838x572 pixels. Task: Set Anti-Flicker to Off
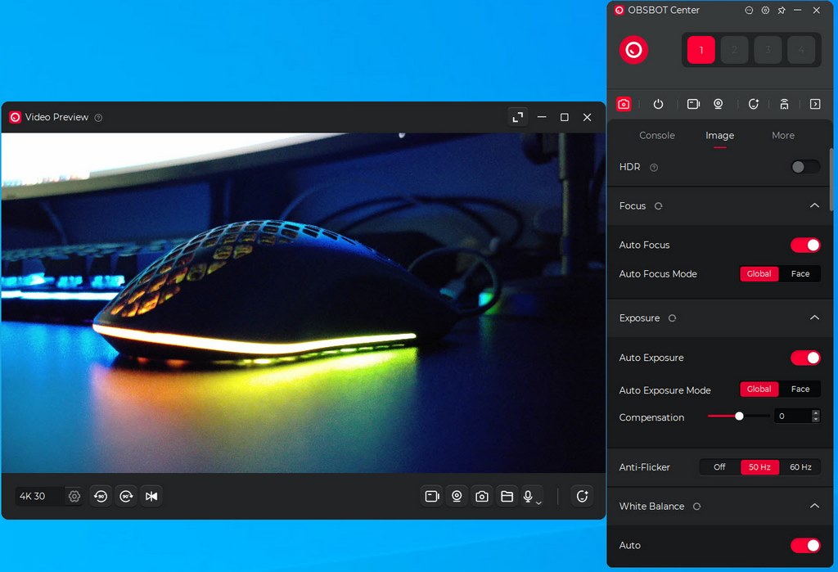[x=720, y=467]
